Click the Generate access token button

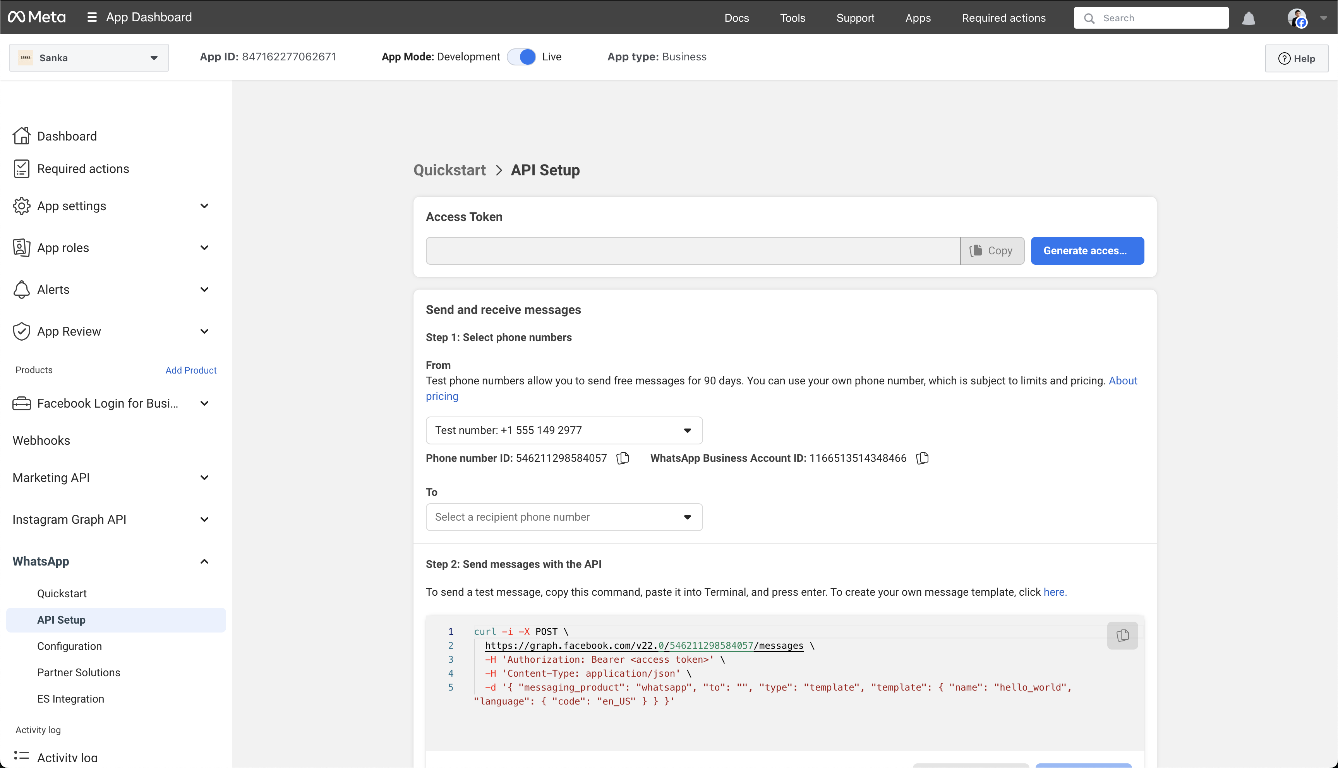pos(1087,250)
